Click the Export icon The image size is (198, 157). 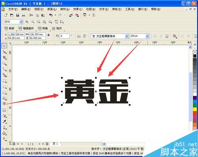77,15
